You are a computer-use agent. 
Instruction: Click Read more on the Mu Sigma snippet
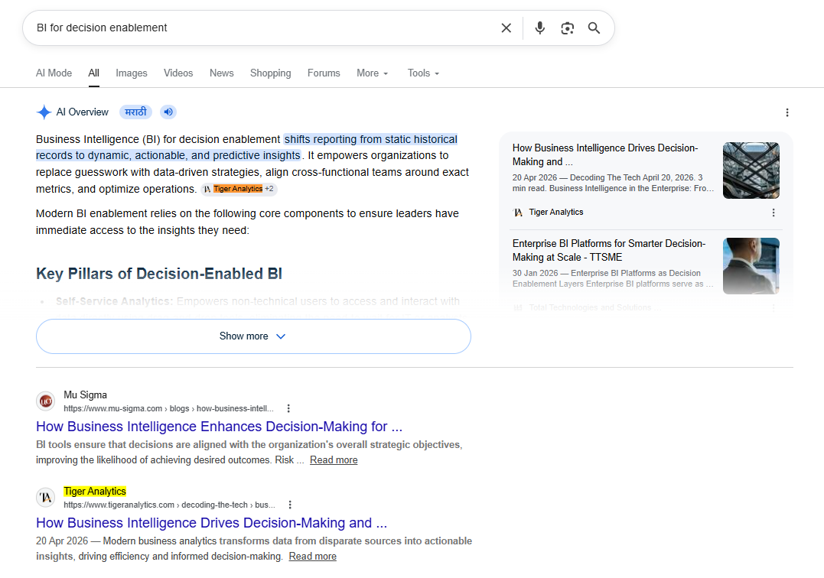click(334, 460)
